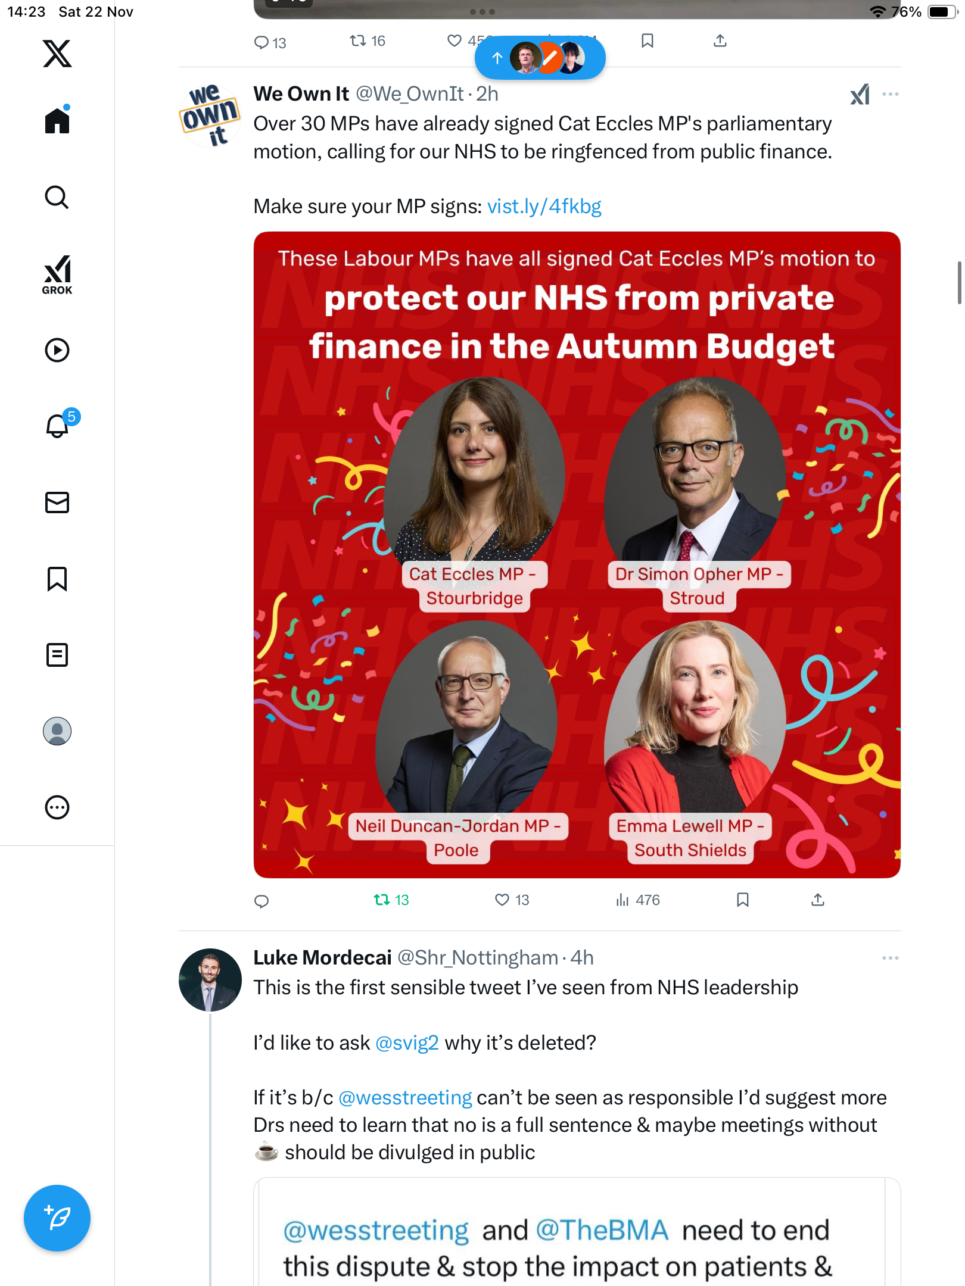The image size is (965, 1286).
Task: Expand the sidebar More menu
Action: [x=57, y=807]
